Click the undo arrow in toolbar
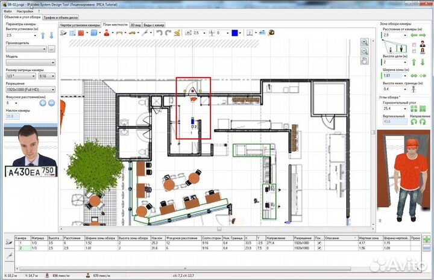Image resolution: width=434 pixels, height=280 pixels. point(159,33)
